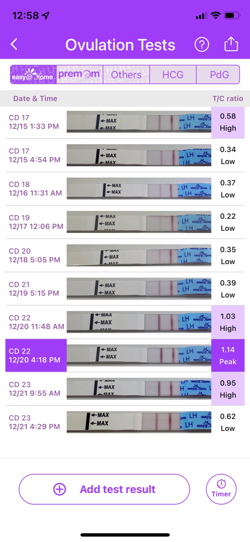Tap the battery icon in status bar
Screen dimensions: 250x542
click(x=232, y=16)
